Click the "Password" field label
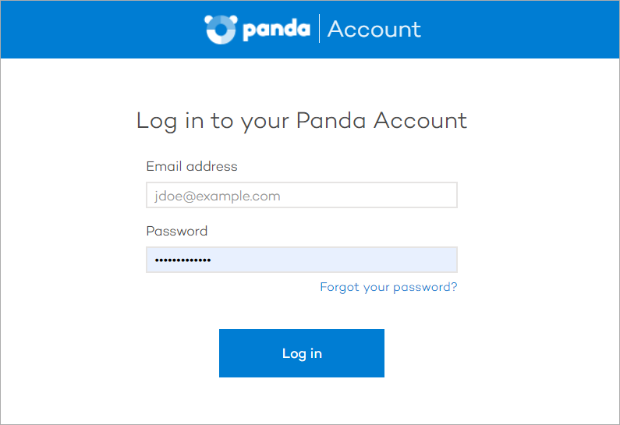The height and width of the screenshot is (425, 620). [177, 231]
